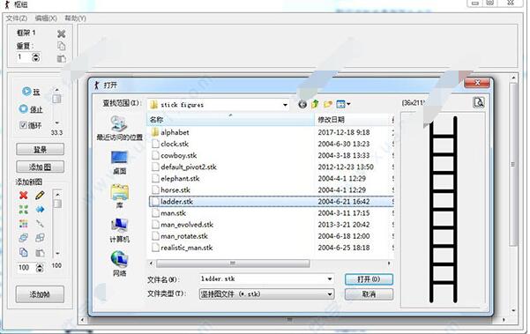
Task: Click the preview magnifier icon
Action: (x=478, y=102)
